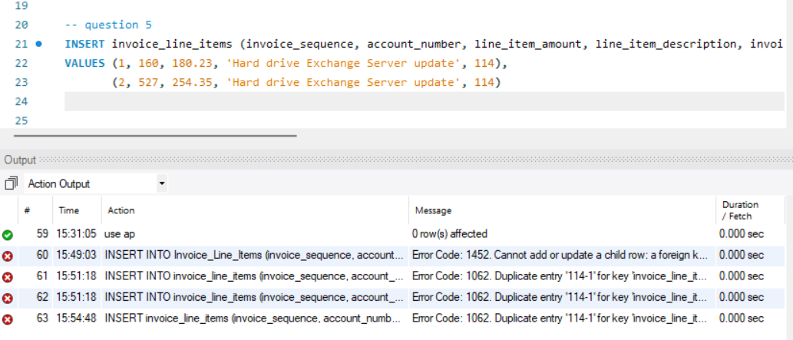Click the time 15:31:05

pos(77,234)
